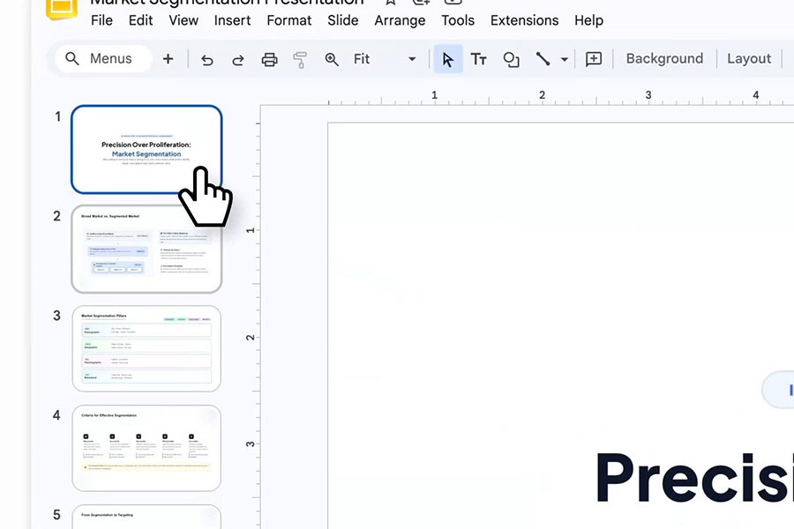
Task: Click the search Menus magnifier icon
Action: point(72,59)
